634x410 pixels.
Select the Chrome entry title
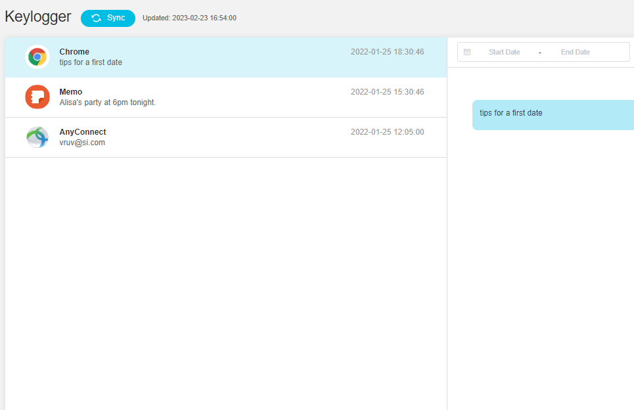pyautogui.click(x=74, y=52)
